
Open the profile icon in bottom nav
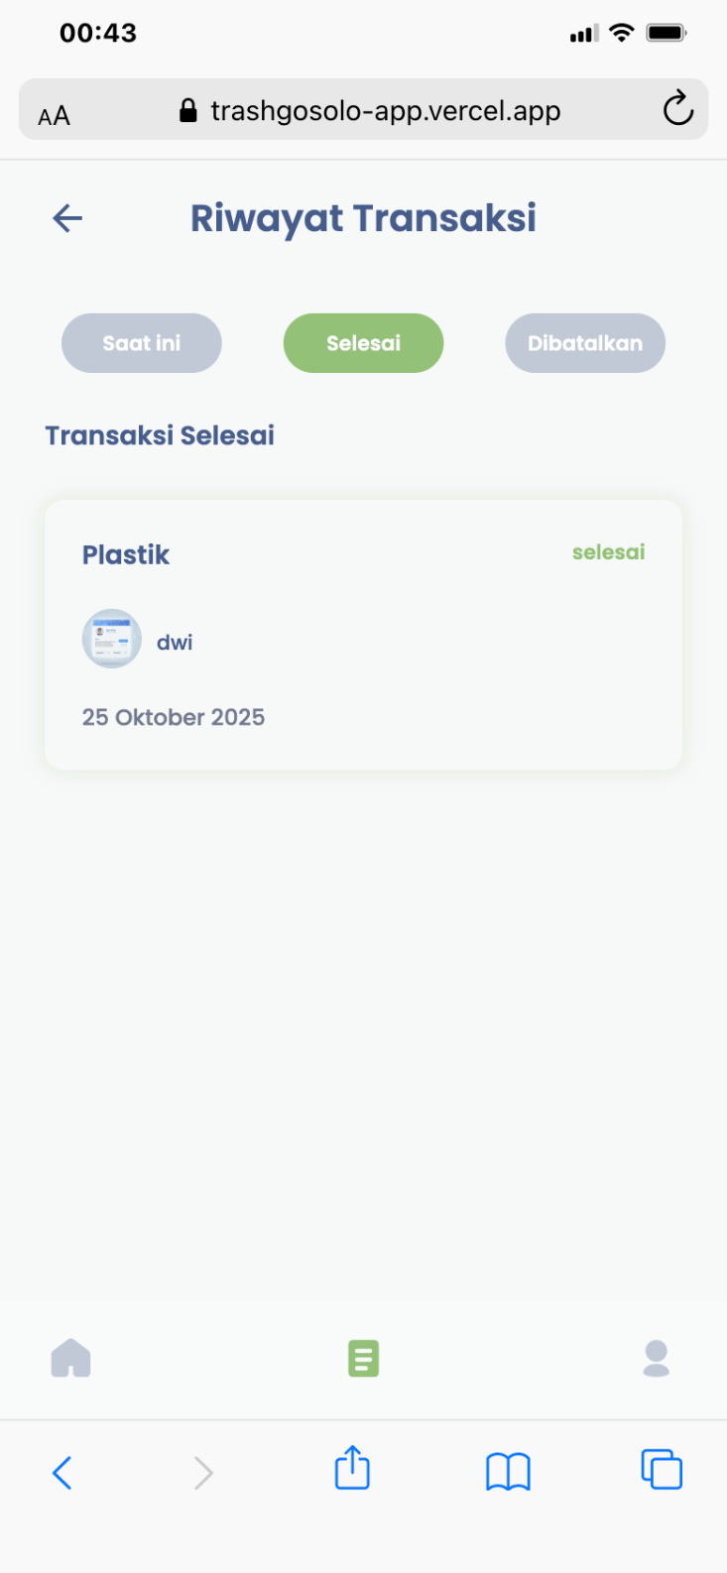click(656, 1359)
